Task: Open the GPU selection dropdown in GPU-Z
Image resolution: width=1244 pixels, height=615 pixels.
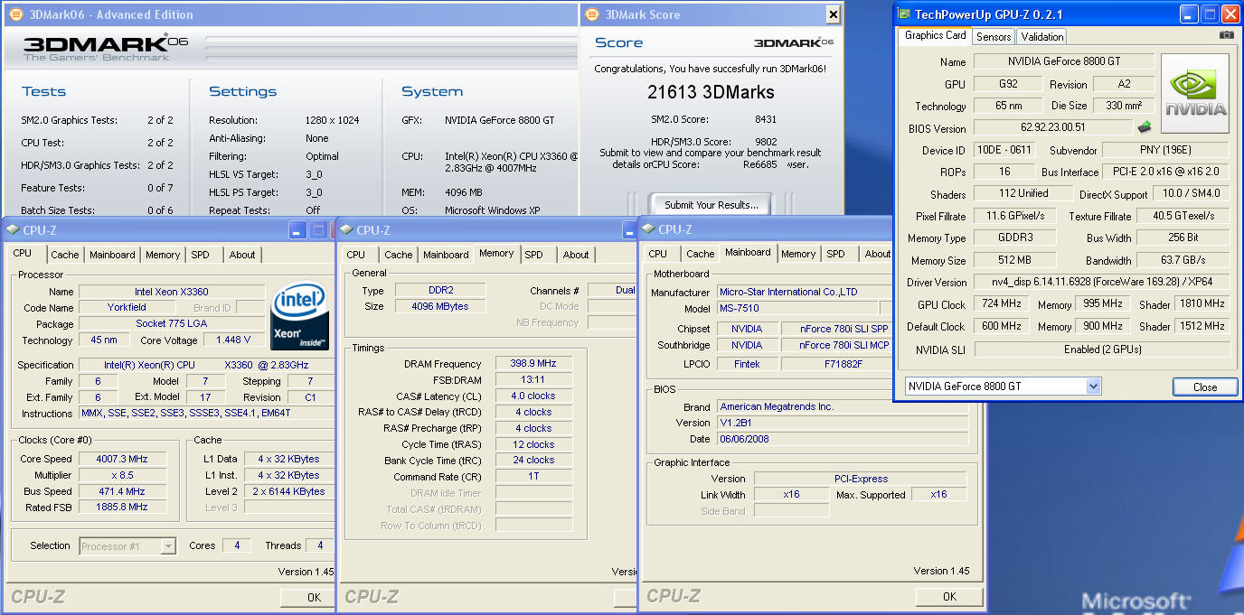Action: (1094, 387)
